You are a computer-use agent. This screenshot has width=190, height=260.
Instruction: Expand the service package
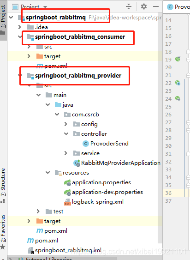(x=66, y=153)
